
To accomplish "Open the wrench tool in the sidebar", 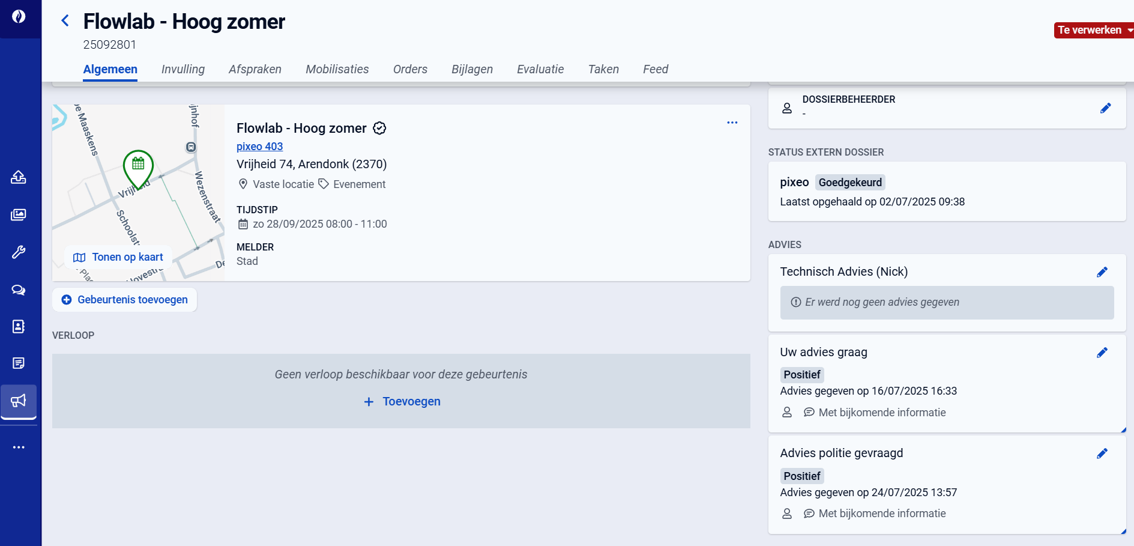I will 19,252.
